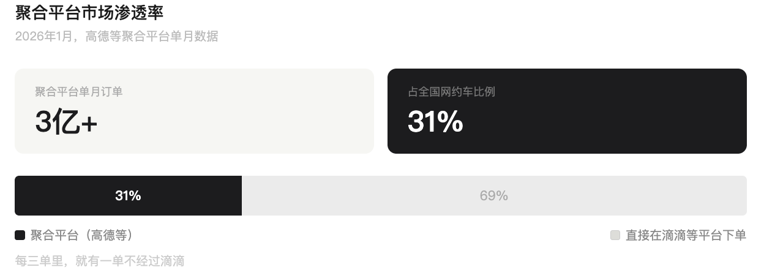Click the 聚合平台（高德等）legend label

(82, 235)
